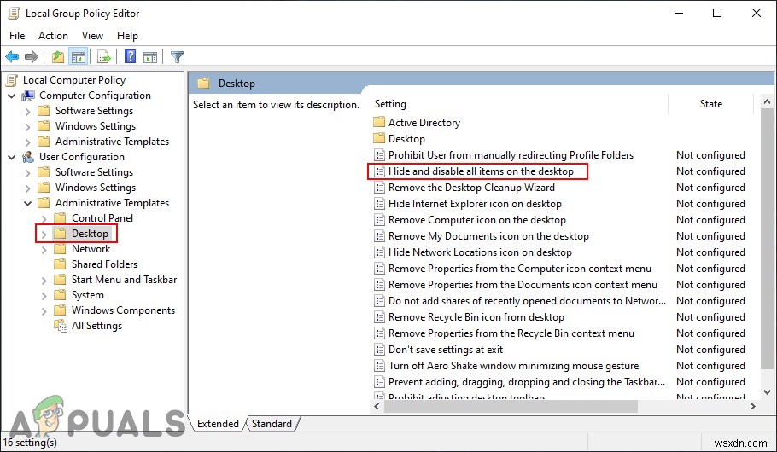Click the Up one level folder icon
Image resolution: width=777 pixels, height=452 pixels.
58,57
